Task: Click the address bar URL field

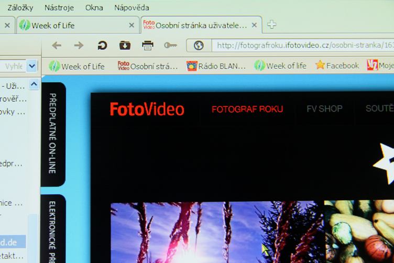Action: (303, 46)
